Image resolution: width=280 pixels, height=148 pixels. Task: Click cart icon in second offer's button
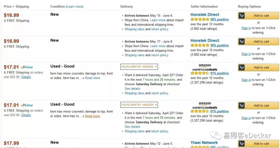click(242, 42)
